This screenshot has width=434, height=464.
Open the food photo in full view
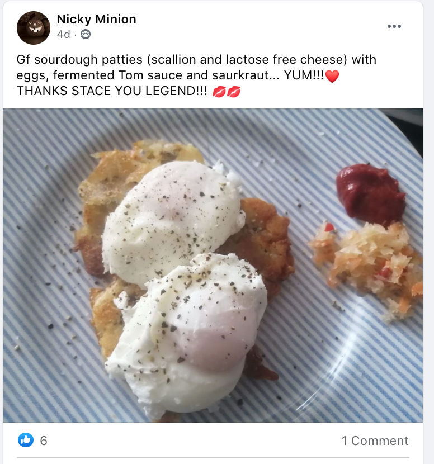pos(213,265)
